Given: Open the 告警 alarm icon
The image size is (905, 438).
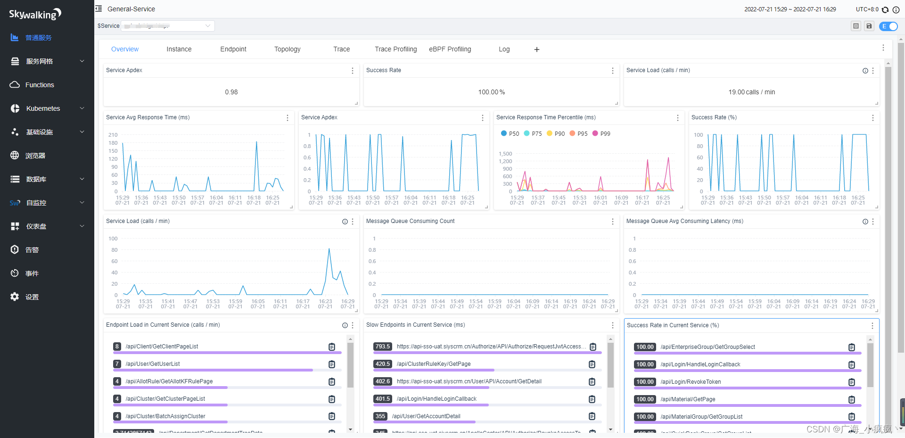Looking at the screenshot, I should pos(15,250).
